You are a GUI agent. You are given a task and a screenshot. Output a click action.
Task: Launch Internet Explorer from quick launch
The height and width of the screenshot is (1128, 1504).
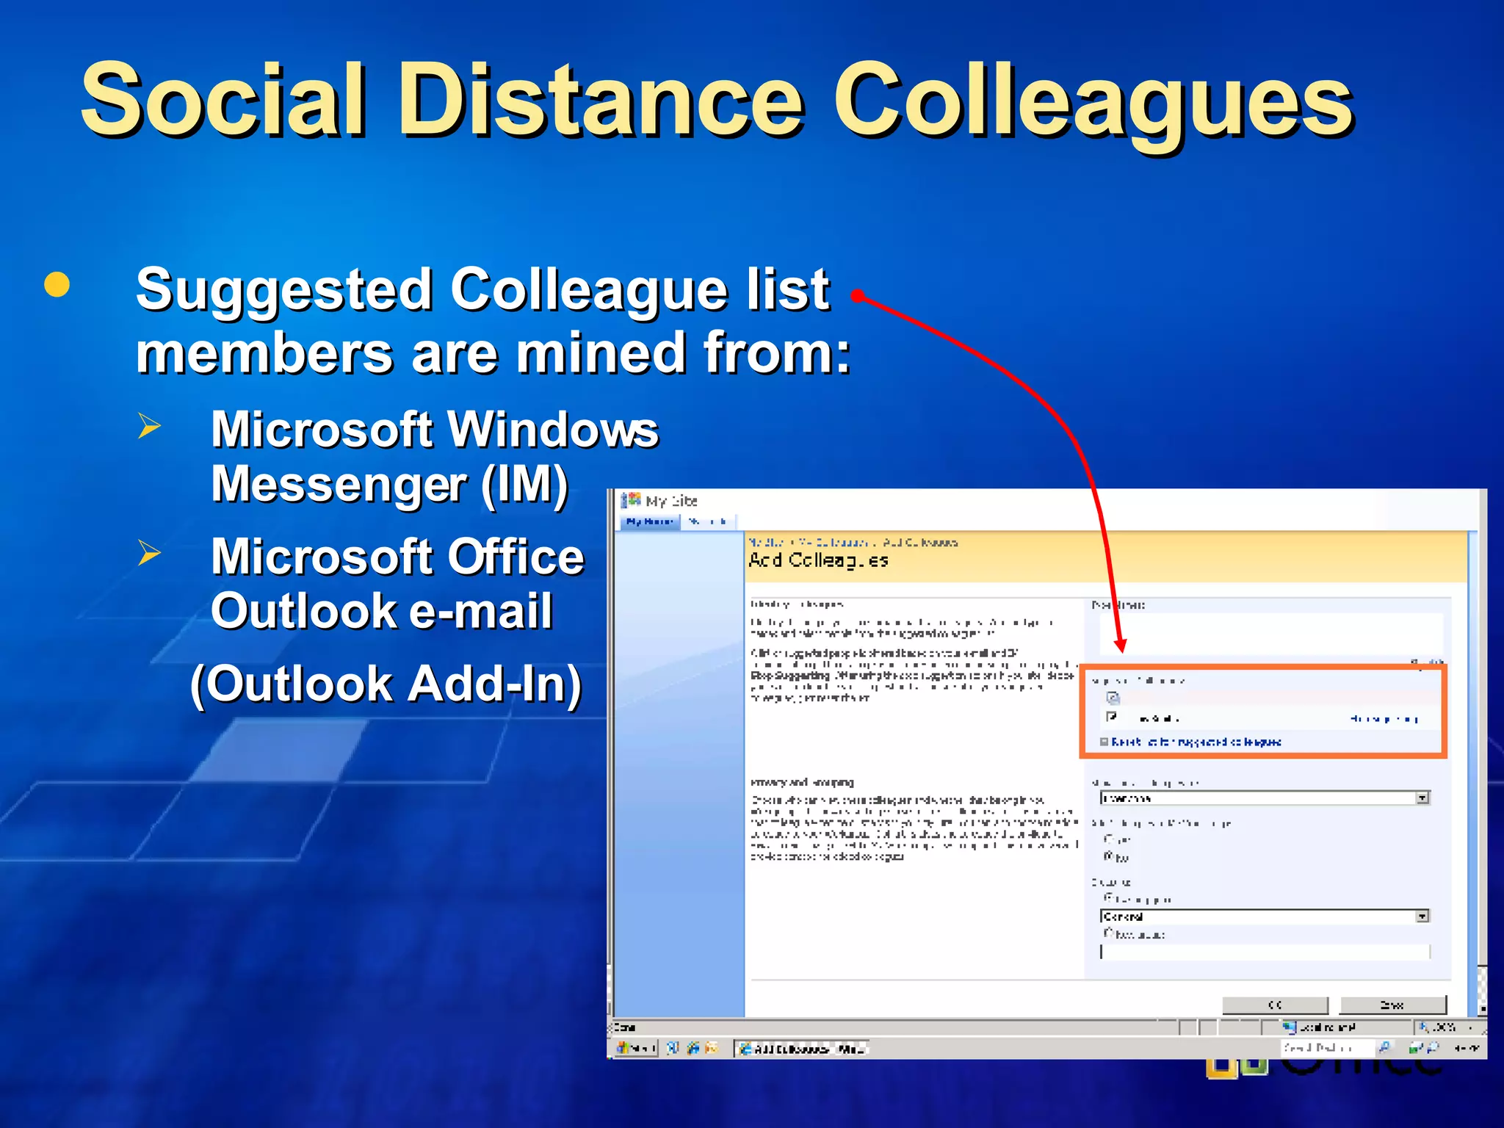(x=692, y=1049)
